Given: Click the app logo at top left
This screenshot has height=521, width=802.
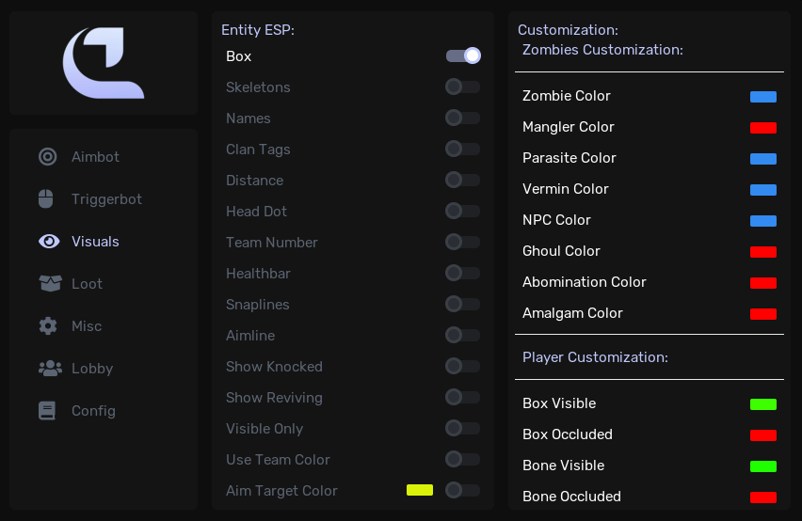Looking at the screenshot, I should point(104,63).
